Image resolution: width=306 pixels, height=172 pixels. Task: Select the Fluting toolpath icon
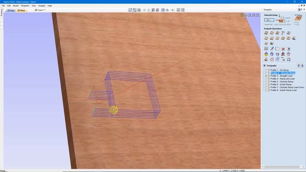pyautogui.click(x=272, y=38)
